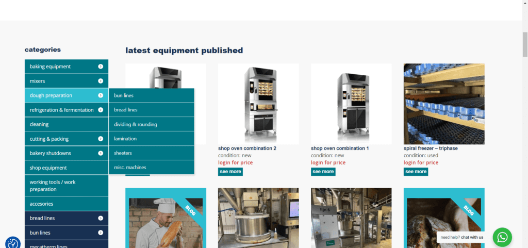The width and height of the screenshot is (528, 248).
Task: Open cutting & packing category
Action: [x=67, y=139]
